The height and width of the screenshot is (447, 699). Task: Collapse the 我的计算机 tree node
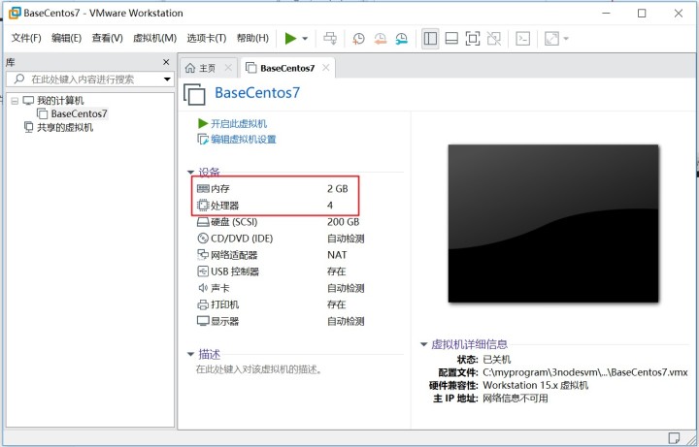coord(15,101)
